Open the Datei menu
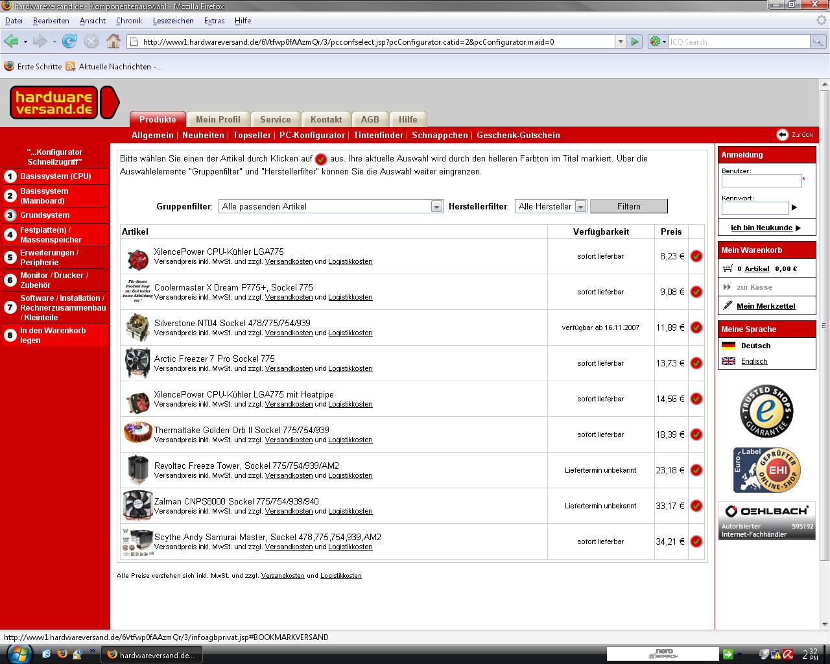 [14, 21]
